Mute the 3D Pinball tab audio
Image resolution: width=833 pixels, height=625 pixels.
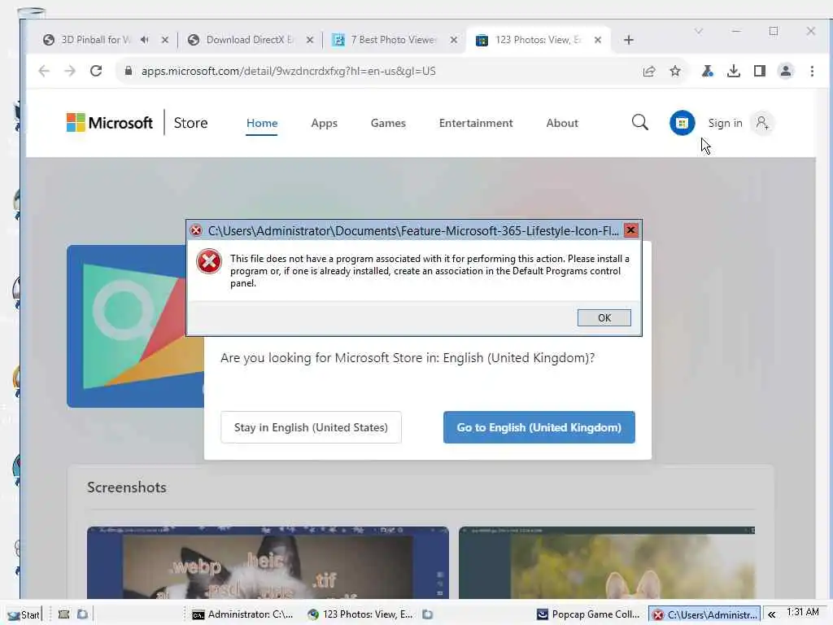point(145,40)
